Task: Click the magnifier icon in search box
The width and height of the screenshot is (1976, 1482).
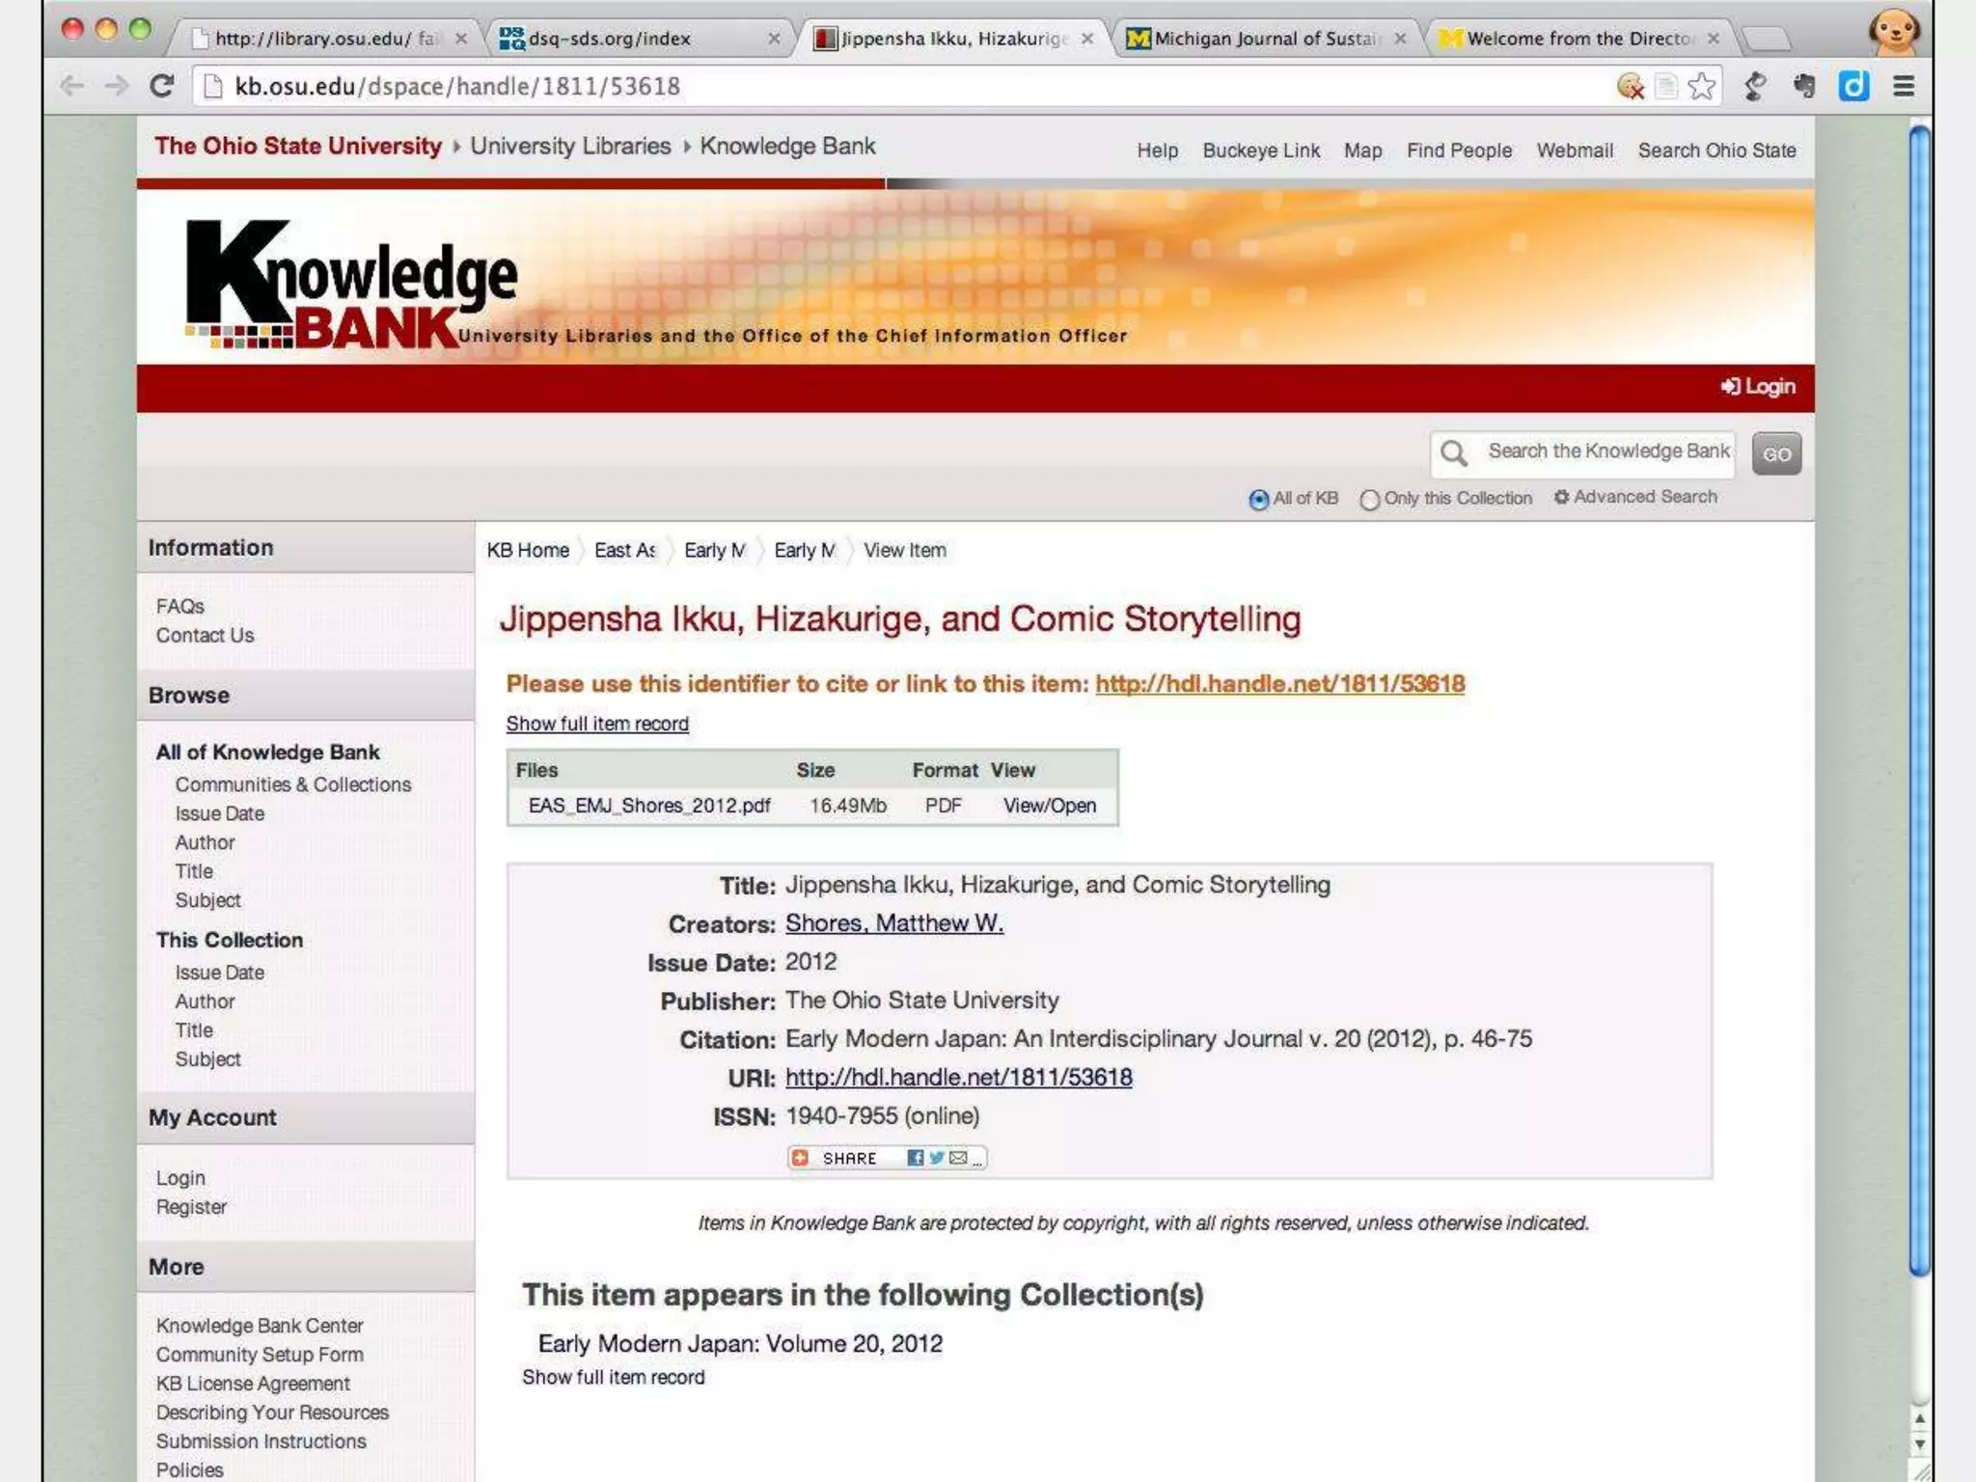Action: [x=1453, y=453]
